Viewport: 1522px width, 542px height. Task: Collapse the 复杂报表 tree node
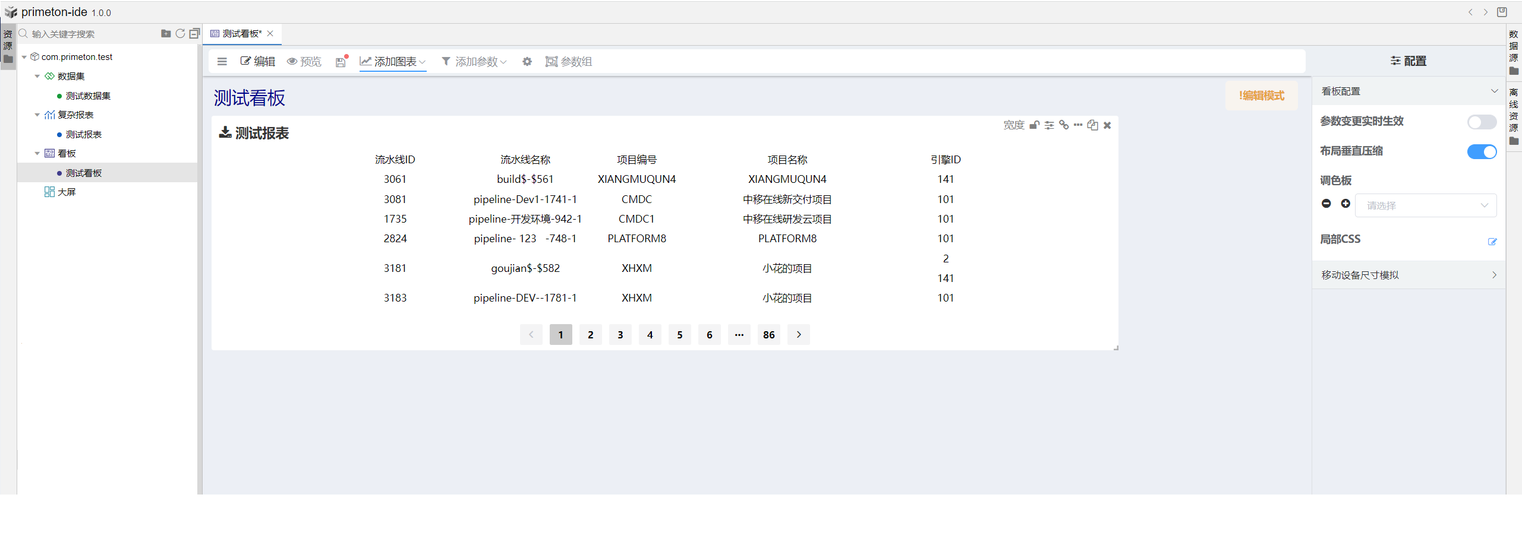point(37,115)
